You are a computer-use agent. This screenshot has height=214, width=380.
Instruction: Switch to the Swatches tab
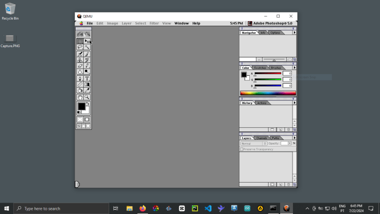click(x=260, y=68)
